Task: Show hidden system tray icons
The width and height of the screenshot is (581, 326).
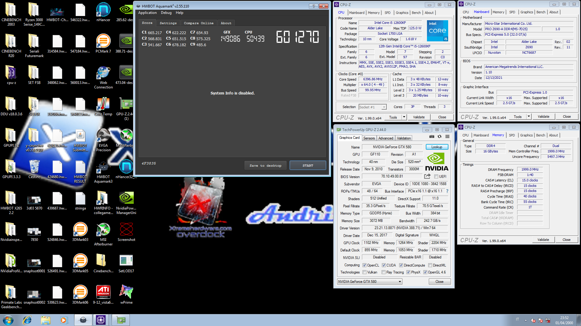Action: pyautogui.click(x=526, y=320)
